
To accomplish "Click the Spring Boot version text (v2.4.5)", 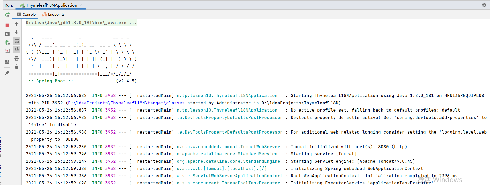I will (x=126, y=81).
